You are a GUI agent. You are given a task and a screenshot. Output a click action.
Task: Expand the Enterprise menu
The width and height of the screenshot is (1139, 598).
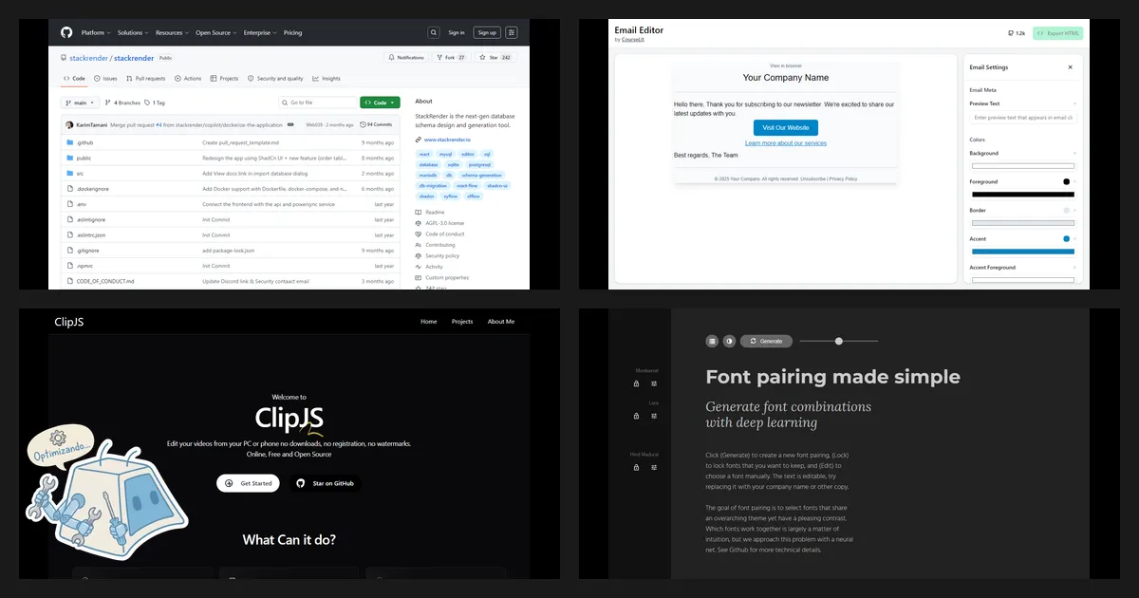(260, 32)
